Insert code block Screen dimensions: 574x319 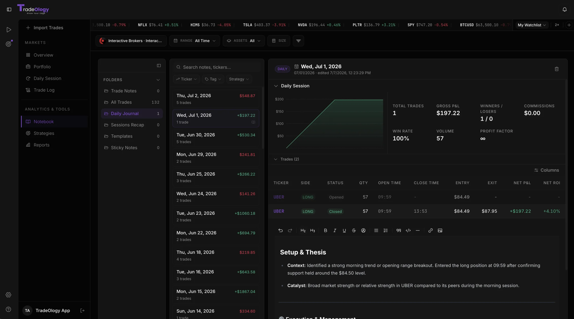[408, 230]
